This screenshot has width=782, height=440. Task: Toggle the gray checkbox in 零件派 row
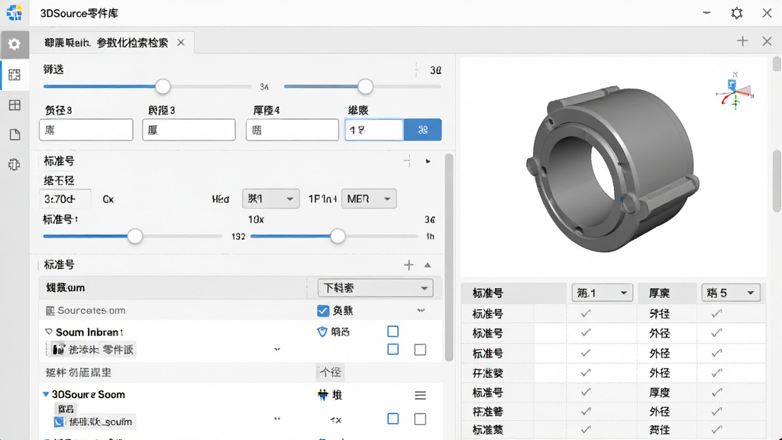[x=420, y=349]
